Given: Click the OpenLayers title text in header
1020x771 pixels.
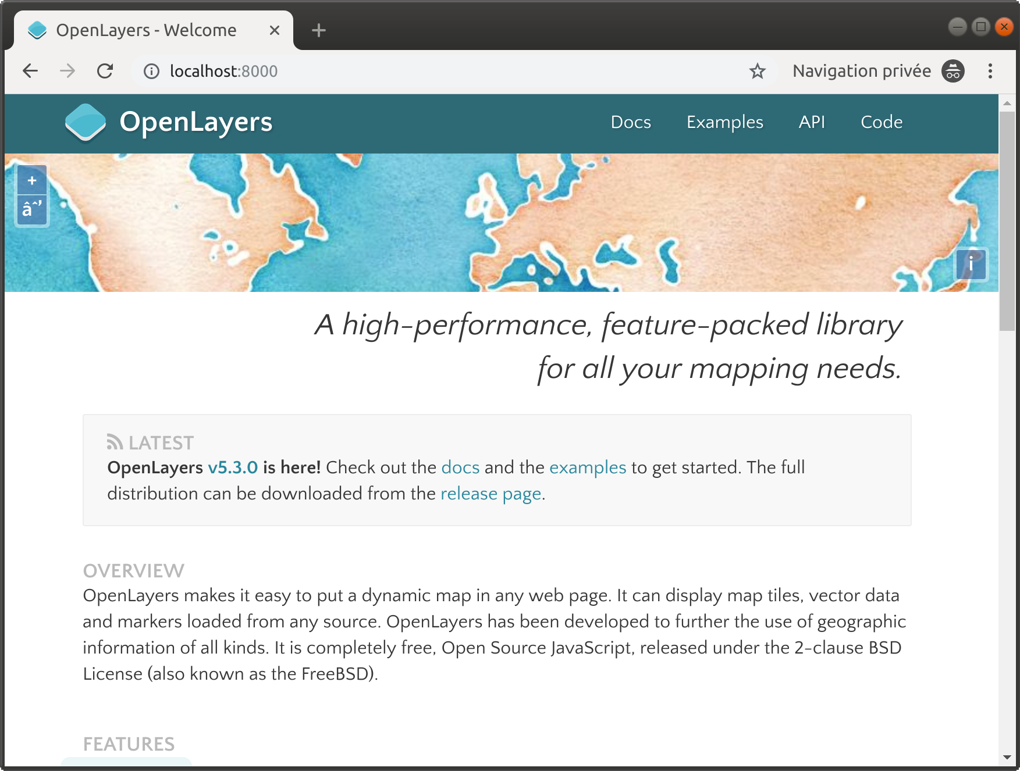Looking at the screenshot, I should [x=196, y=122].
